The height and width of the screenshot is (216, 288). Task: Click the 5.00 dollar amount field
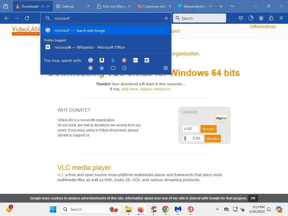[x=193, y=138]
